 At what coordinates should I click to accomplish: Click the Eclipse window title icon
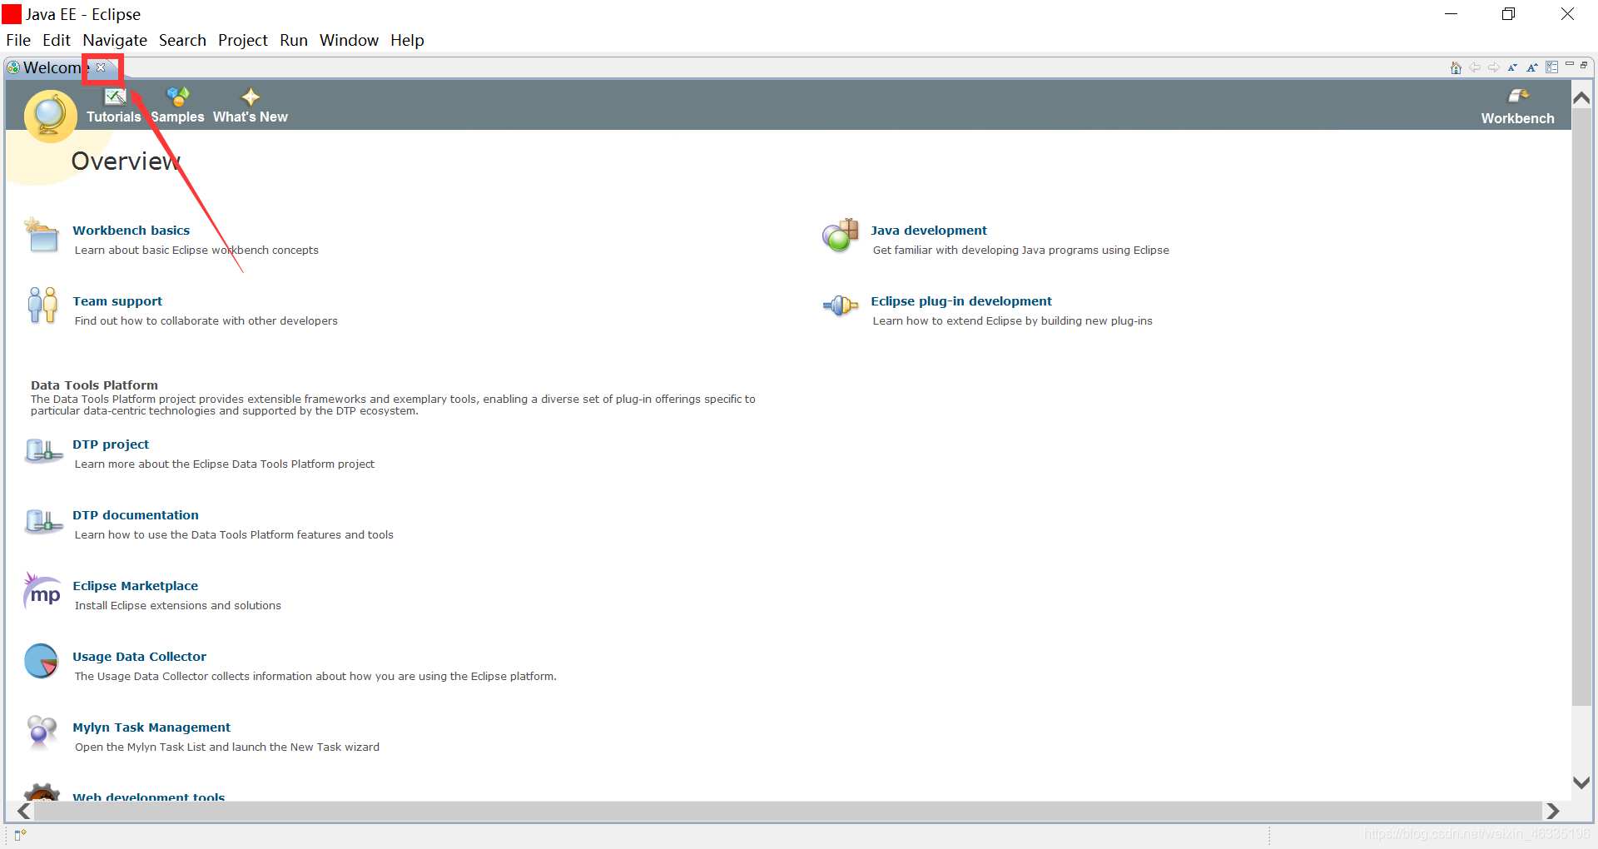point(12,14)
